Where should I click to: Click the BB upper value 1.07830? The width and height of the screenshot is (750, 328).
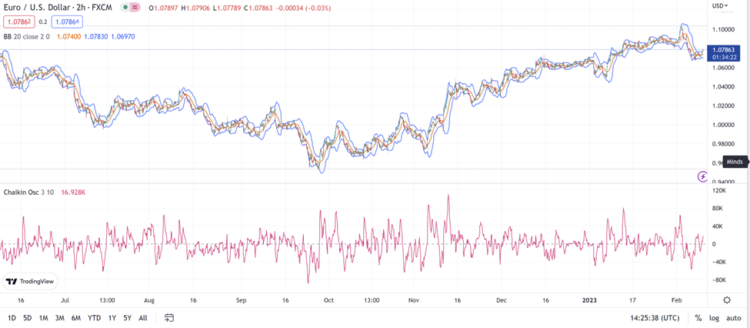click(95, 36)
